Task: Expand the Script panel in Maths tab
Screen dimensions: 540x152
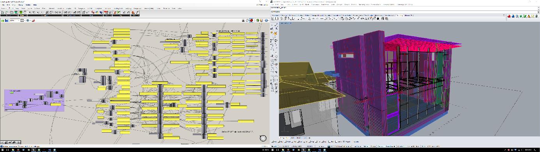Action: point(92,15)
